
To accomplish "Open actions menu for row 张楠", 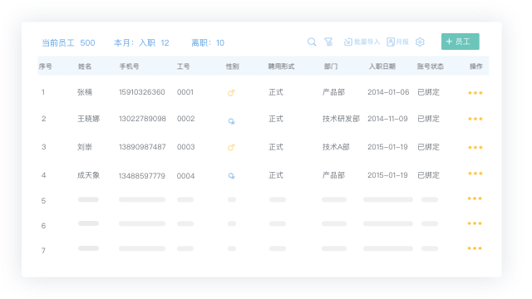I will click(475, 93).
